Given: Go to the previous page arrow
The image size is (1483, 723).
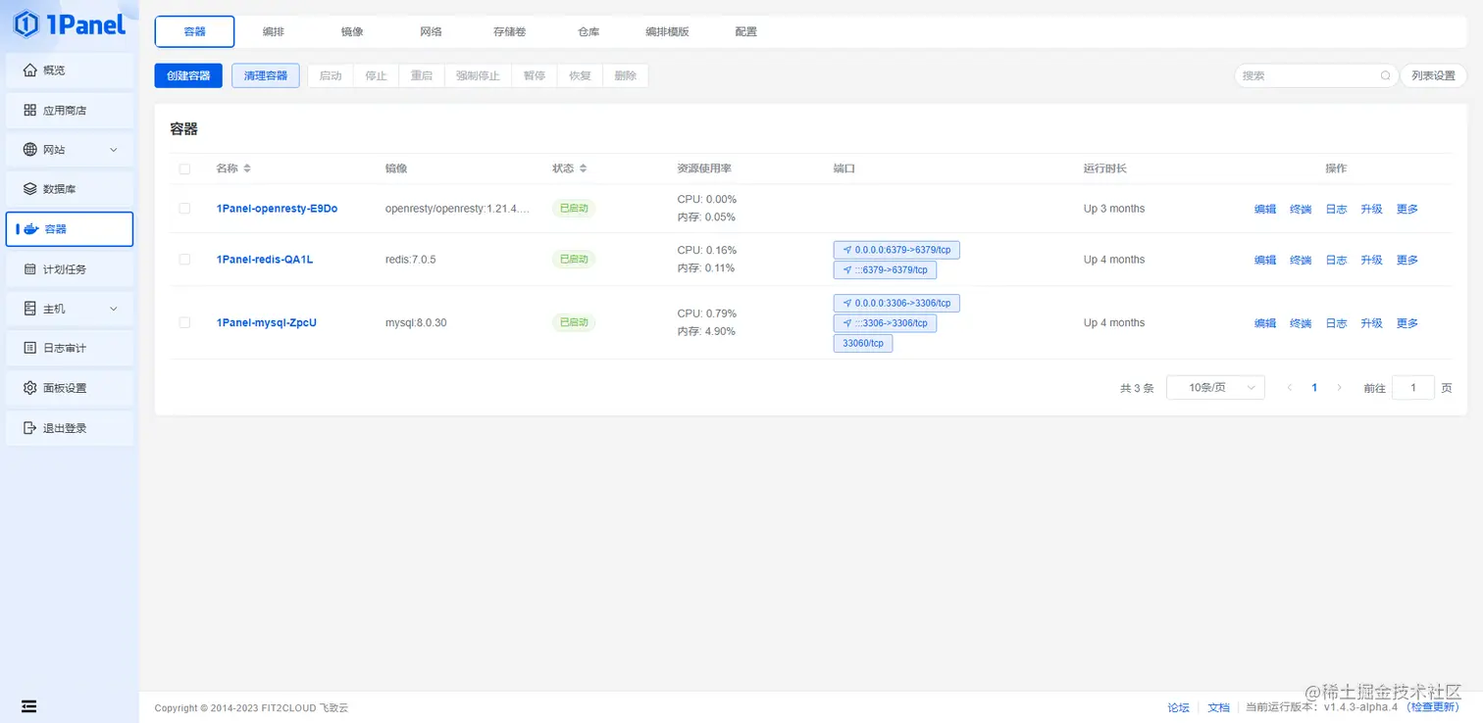Looking at the screenshot, I should (1290, 388).
